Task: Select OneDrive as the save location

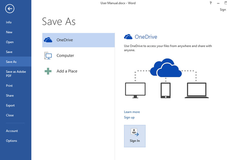Action: (78, 40)
